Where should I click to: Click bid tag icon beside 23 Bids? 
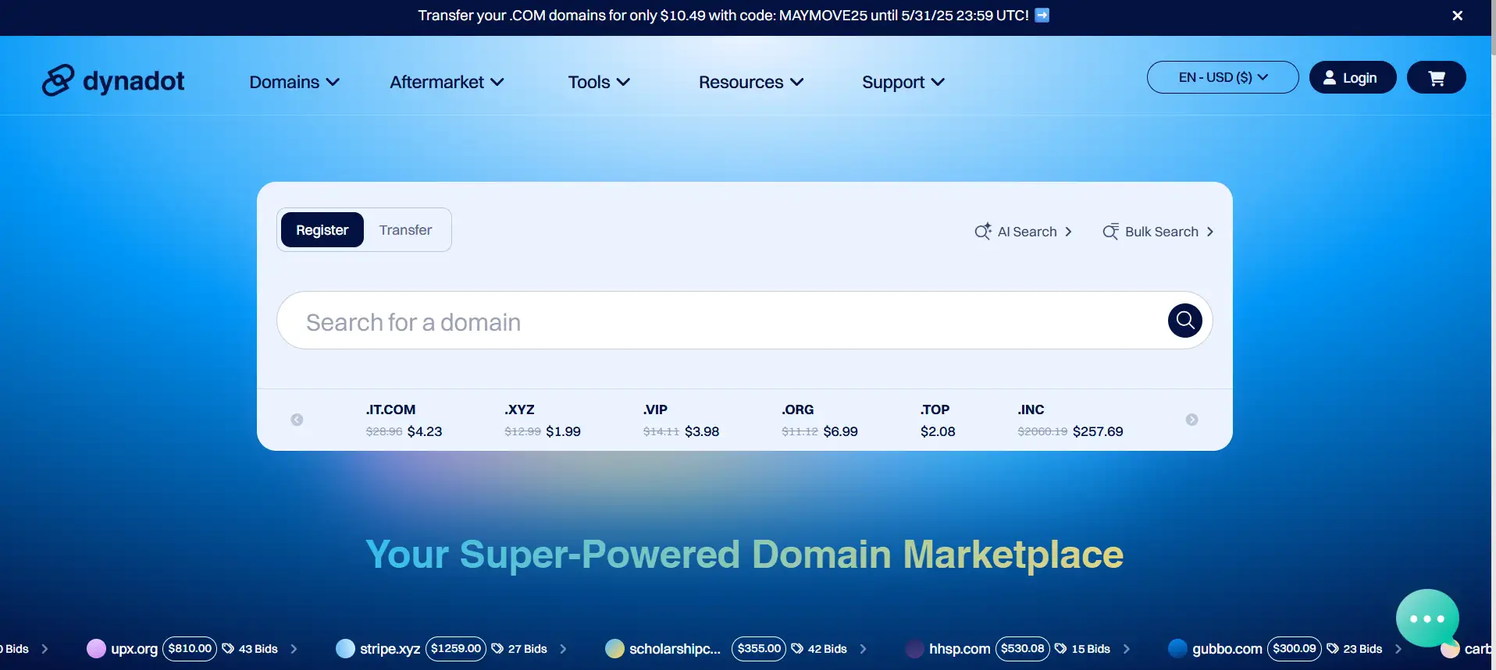tap(1333, 648)
